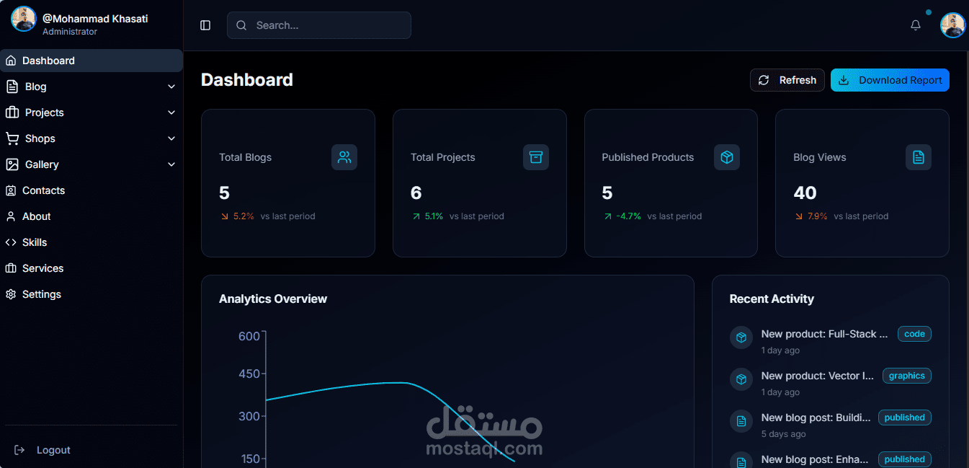
Task: Click the Projects briefcase icon
Action: tap(12, 112)
